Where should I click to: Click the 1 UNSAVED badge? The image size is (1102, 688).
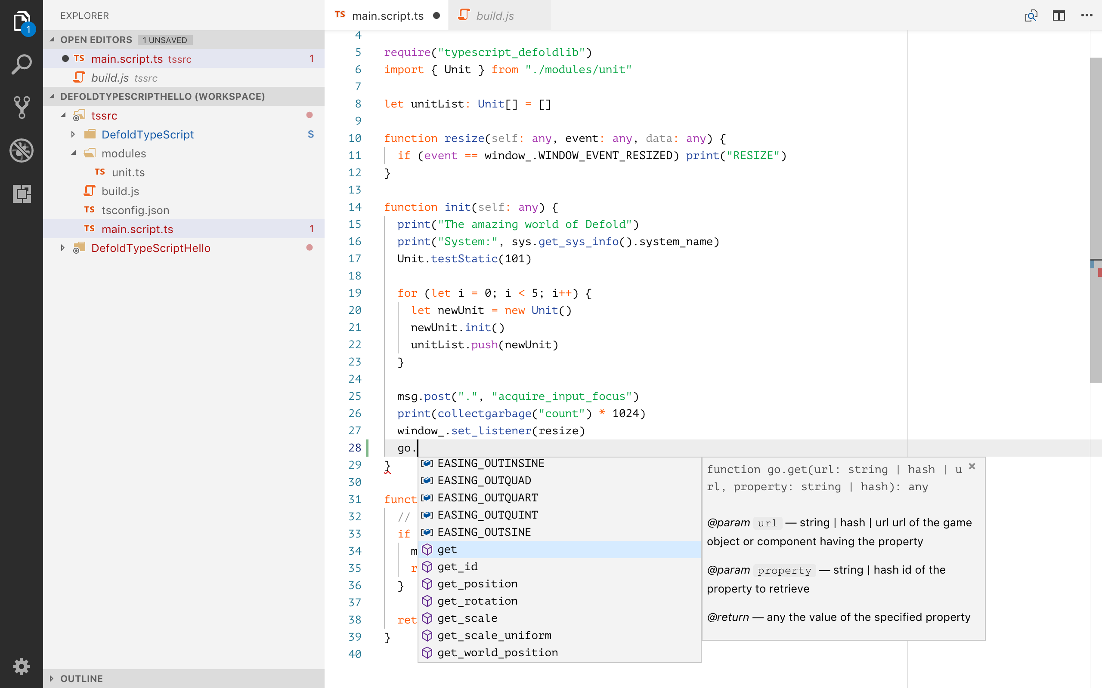pos(165,40)
